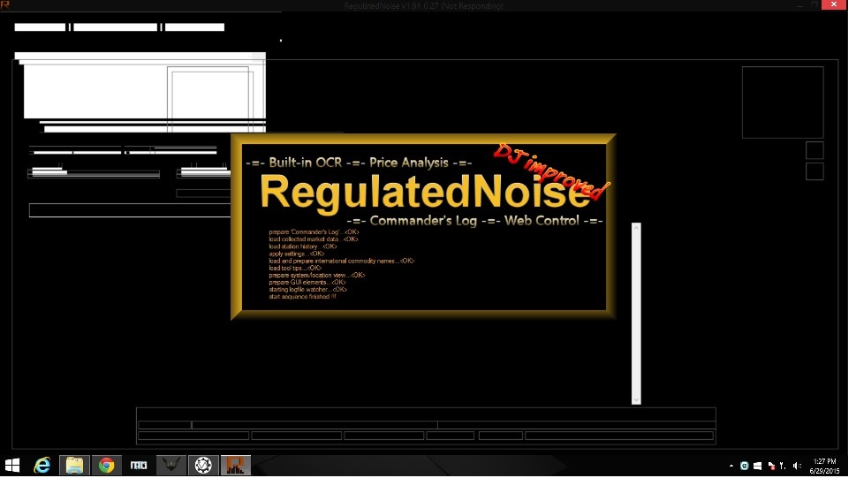
Task: Click "load and prepare international commodity names" line
Action: [342, 262]
